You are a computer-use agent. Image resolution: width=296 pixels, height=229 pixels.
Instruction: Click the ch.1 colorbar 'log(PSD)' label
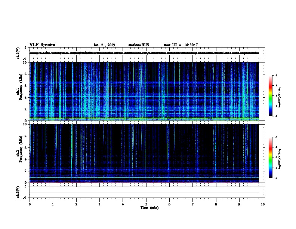click(280, 97)
